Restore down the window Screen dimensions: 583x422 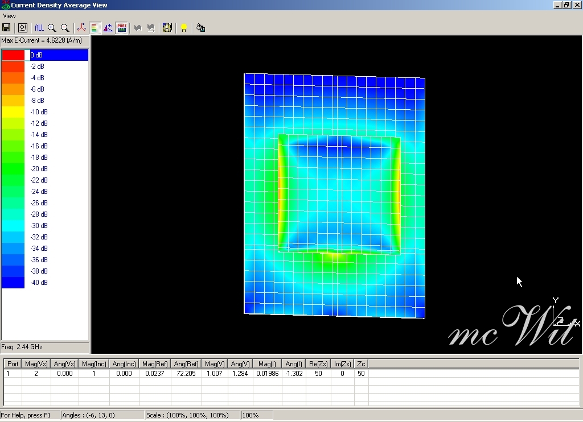[566, 5]
